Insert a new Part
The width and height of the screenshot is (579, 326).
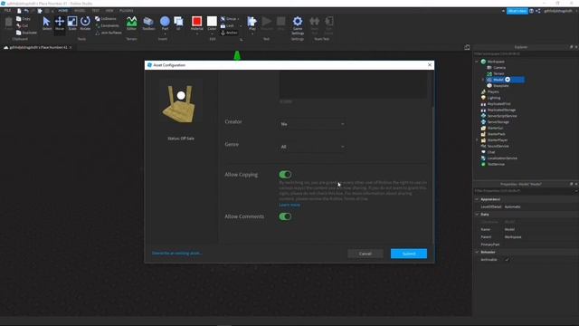pyautogui.click(x=165, y=24)
